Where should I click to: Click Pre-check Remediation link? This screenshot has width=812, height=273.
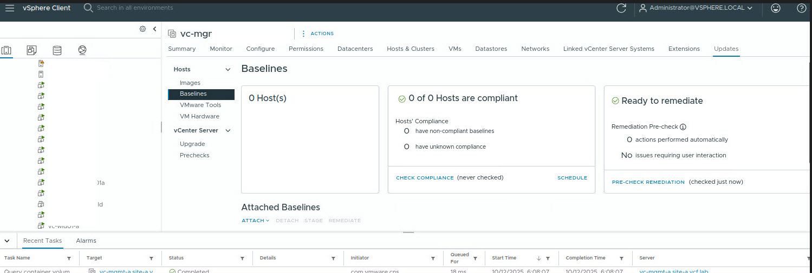click(648, 182)
